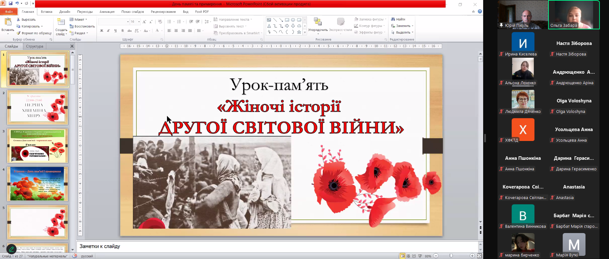Click the fit slide to window icon
The image size is (609, 259).
point(479,256)
